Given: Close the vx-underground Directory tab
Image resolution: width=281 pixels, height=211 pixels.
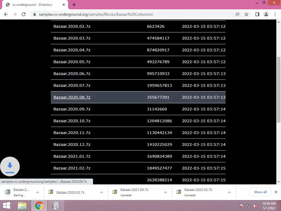Looking at the screenshot, I should point(64,5).
